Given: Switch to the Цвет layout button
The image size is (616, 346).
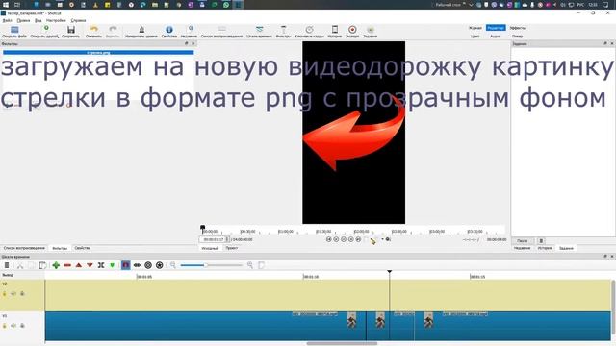Looking at the screenshot, I should 475,37.
